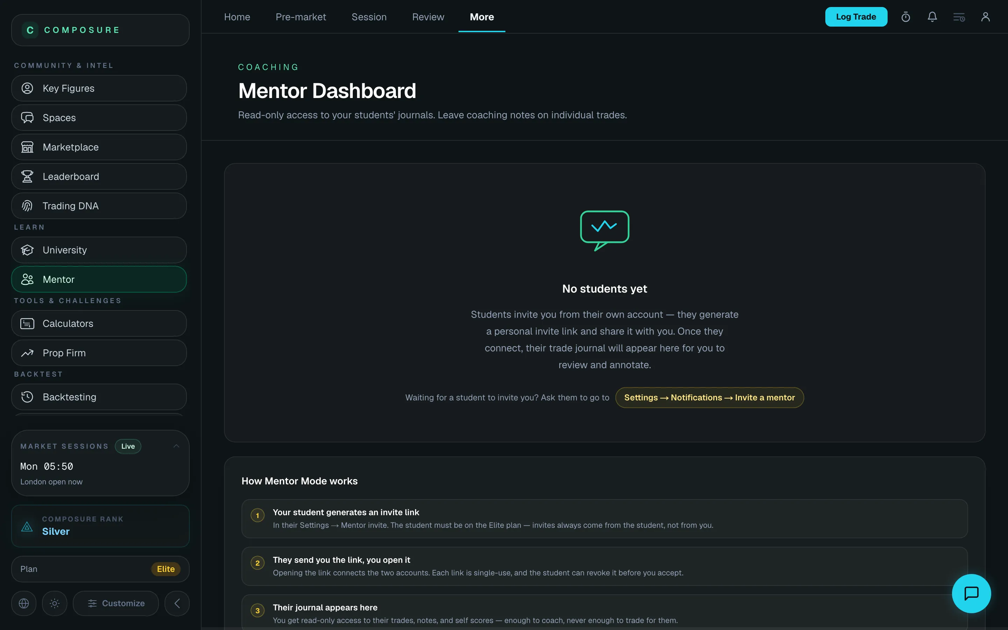Click the Customize button
This screenshot has height=630, width=1008.
(x=116, y=603)
